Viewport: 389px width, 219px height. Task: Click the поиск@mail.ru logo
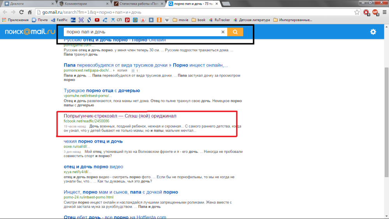[30, 32]
